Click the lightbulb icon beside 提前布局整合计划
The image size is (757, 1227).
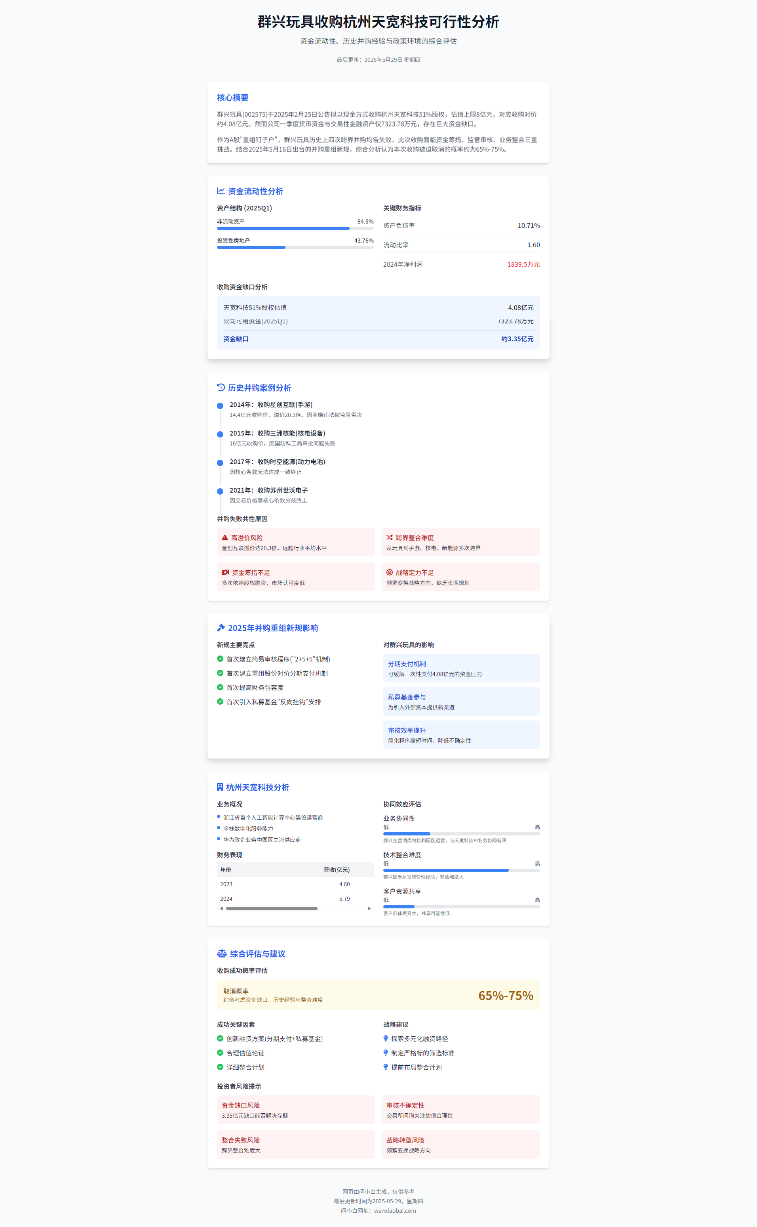[386, 1067]
